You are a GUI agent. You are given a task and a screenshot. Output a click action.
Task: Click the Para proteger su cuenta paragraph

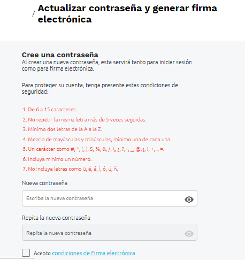[x=100, y=88]
